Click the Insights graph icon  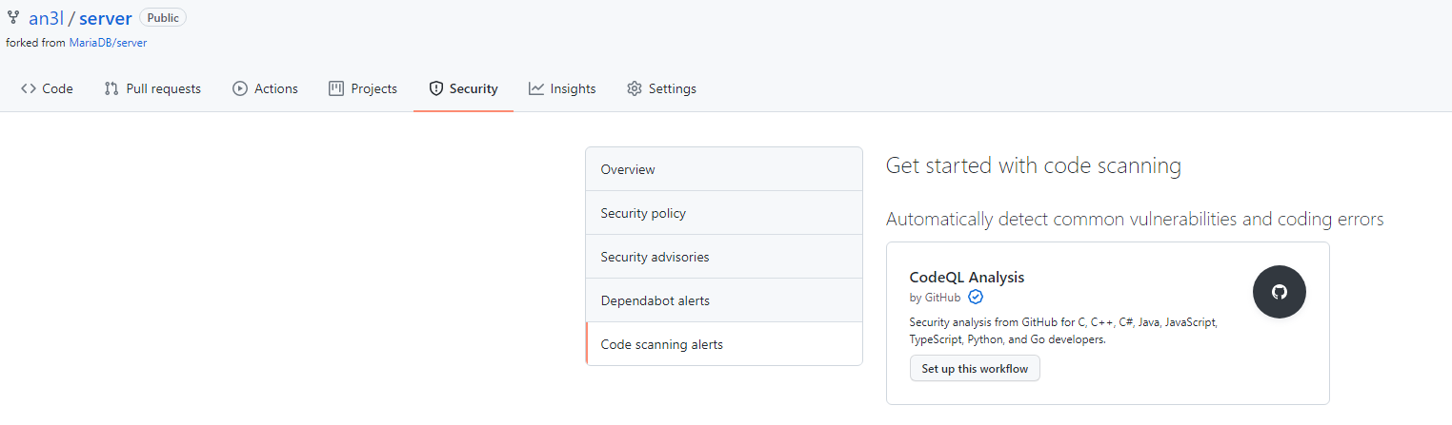536,88
